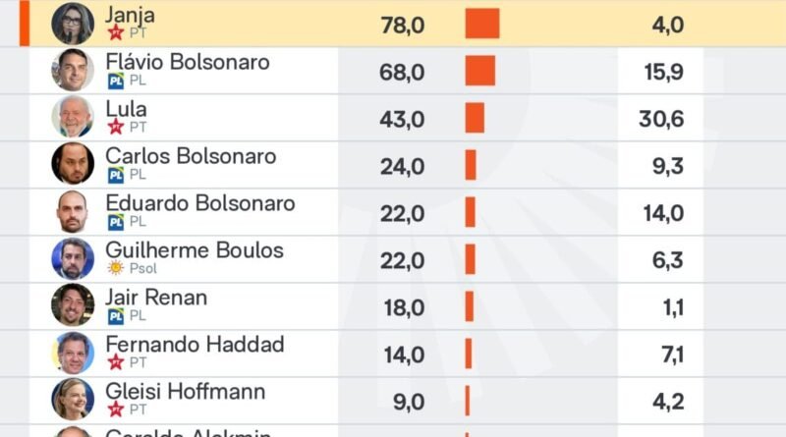The width and height of the screenshot is (786, 437).
Task: Select the Eduardo Bolsonaro name label
Action: 200,203
